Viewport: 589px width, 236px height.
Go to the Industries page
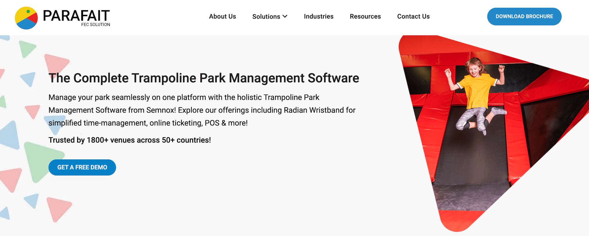(x=319, y=16)
